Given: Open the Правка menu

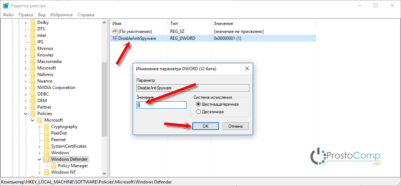Looking at the screenshot, I should point(25,15).
